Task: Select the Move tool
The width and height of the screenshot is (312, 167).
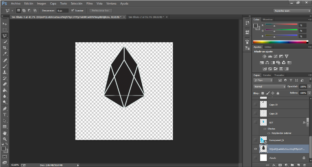Action: pos(5,24)
